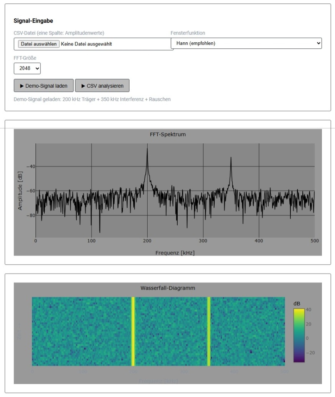Click the bright 200 kHz waterfall line
This screenshot has height=397, width=335.
point(133,331)
